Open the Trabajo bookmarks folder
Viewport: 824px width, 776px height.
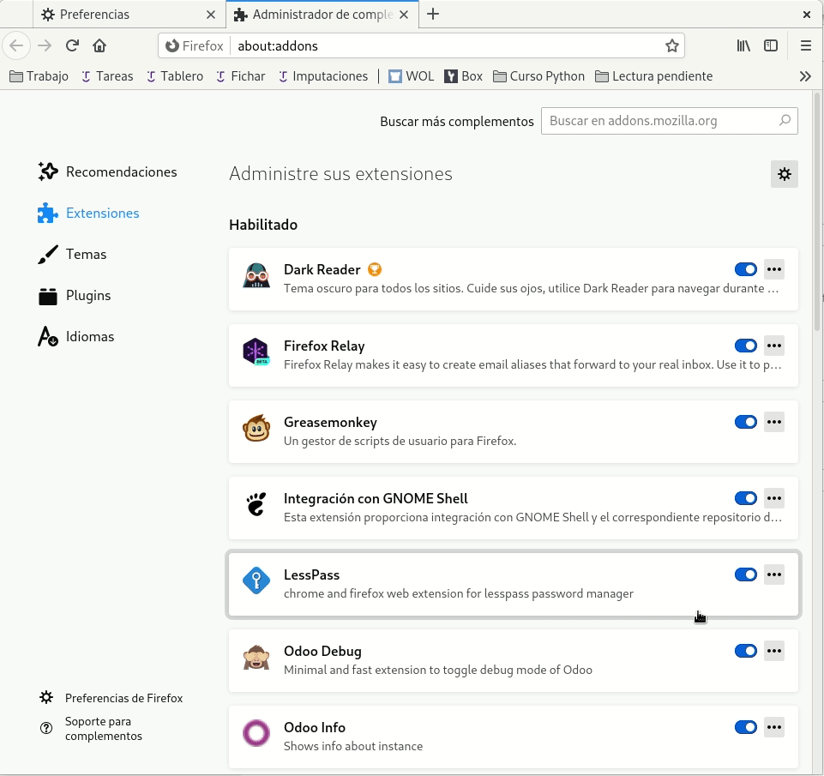coord(39,76)
